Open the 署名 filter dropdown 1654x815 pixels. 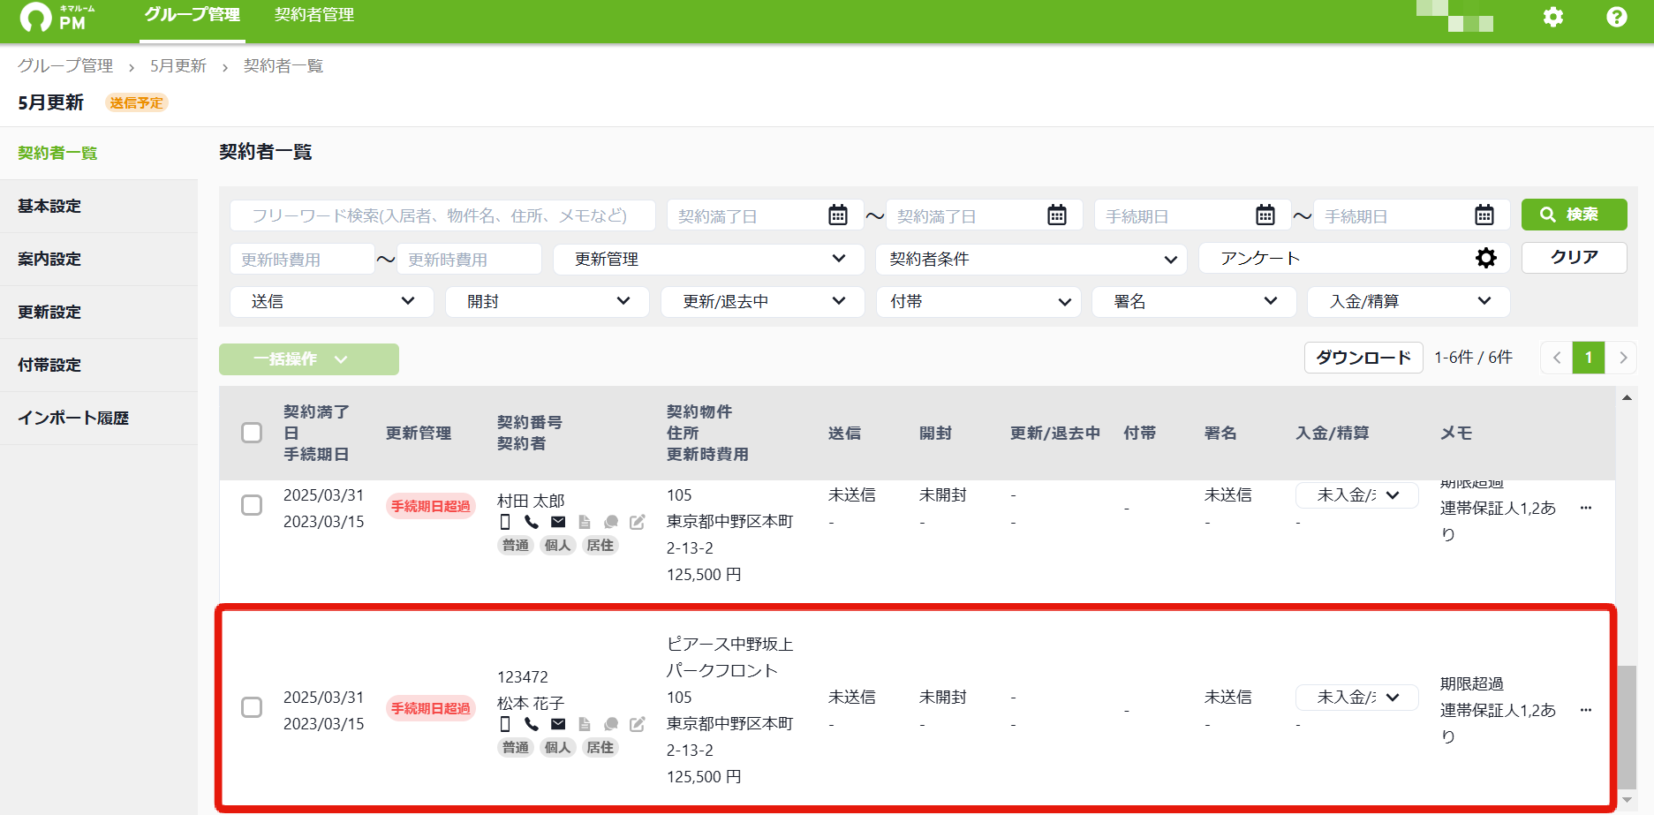(x=1194, y=302)
